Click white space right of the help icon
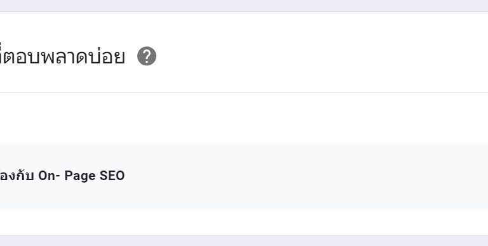This screenshot has width=488, height=246. [311, 56]
